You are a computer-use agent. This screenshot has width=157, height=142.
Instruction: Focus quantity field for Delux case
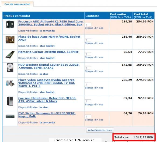88,101
